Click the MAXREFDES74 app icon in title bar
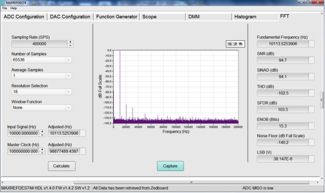The height and width of the screenshot is (193, 325). click(x=3, y=3)
